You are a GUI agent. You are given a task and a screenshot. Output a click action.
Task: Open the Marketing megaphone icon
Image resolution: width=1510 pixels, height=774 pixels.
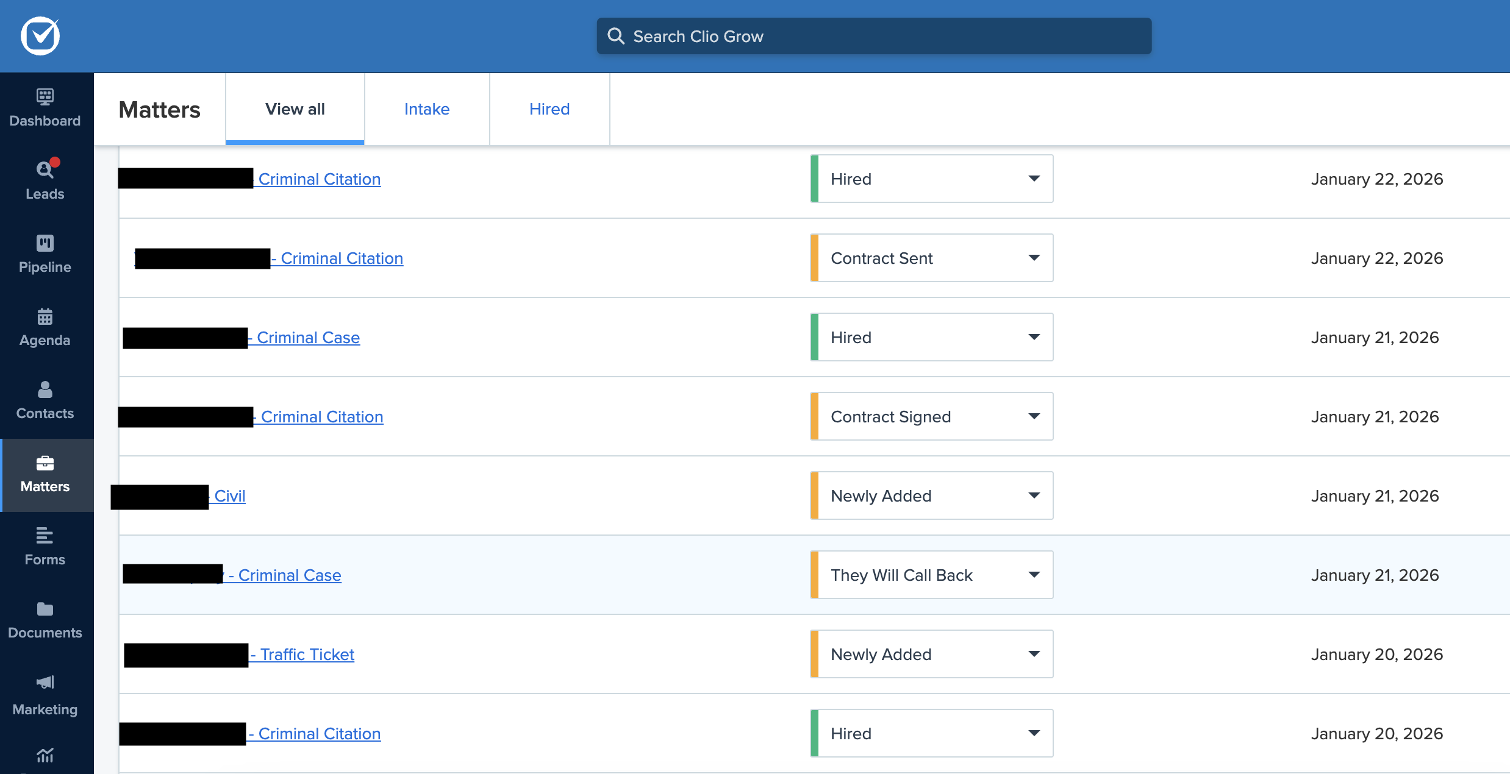click(x=45, y=682)
